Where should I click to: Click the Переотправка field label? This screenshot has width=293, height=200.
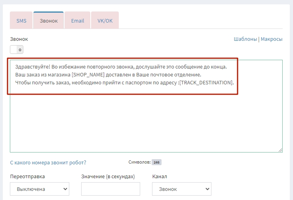click(x=27, y=176)
